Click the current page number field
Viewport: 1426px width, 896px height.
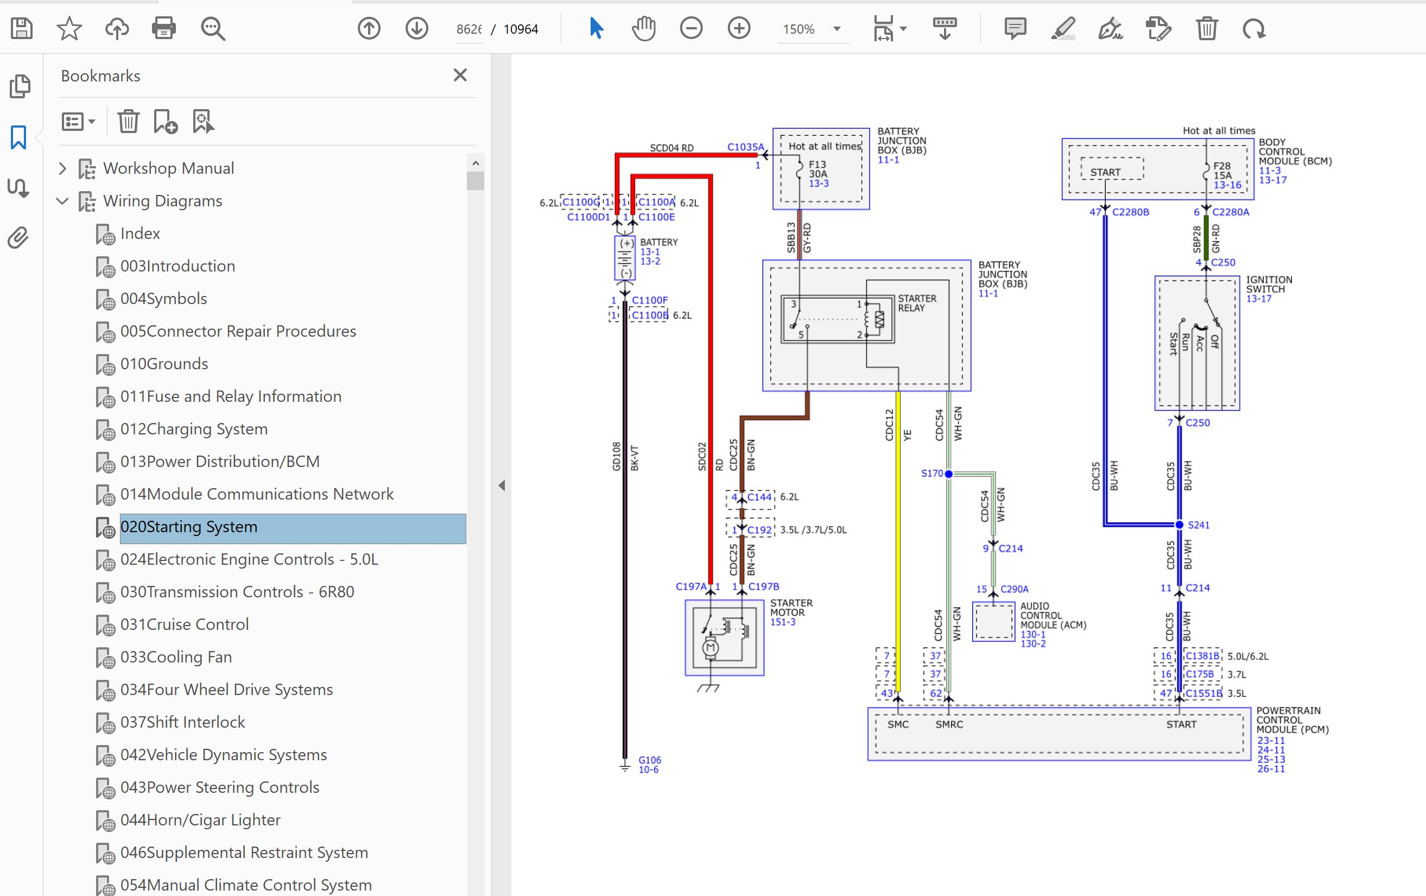point(468,29)
